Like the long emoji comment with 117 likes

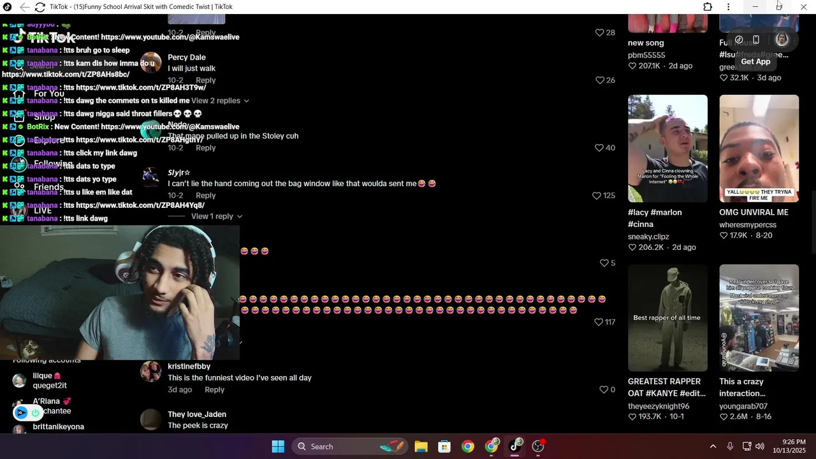pos(599,323)
